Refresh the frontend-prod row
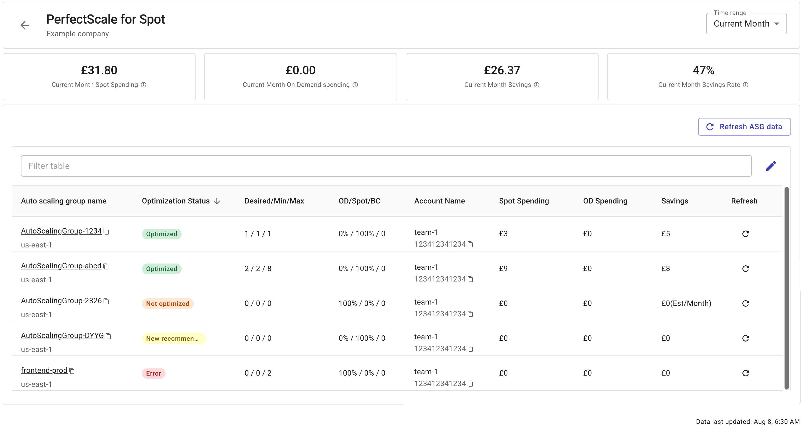 point(745,373)
